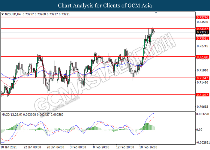Click the 0.73746 horizontal red line
210x150 pixels.
click(x=98, y=17)
